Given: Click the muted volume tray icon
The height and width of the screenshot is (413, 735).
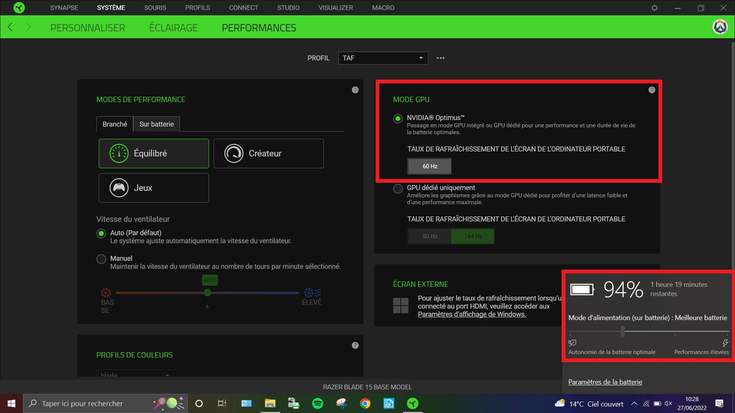Looking at the screenshot, I should pyautogui.click(x=668, y=403).
